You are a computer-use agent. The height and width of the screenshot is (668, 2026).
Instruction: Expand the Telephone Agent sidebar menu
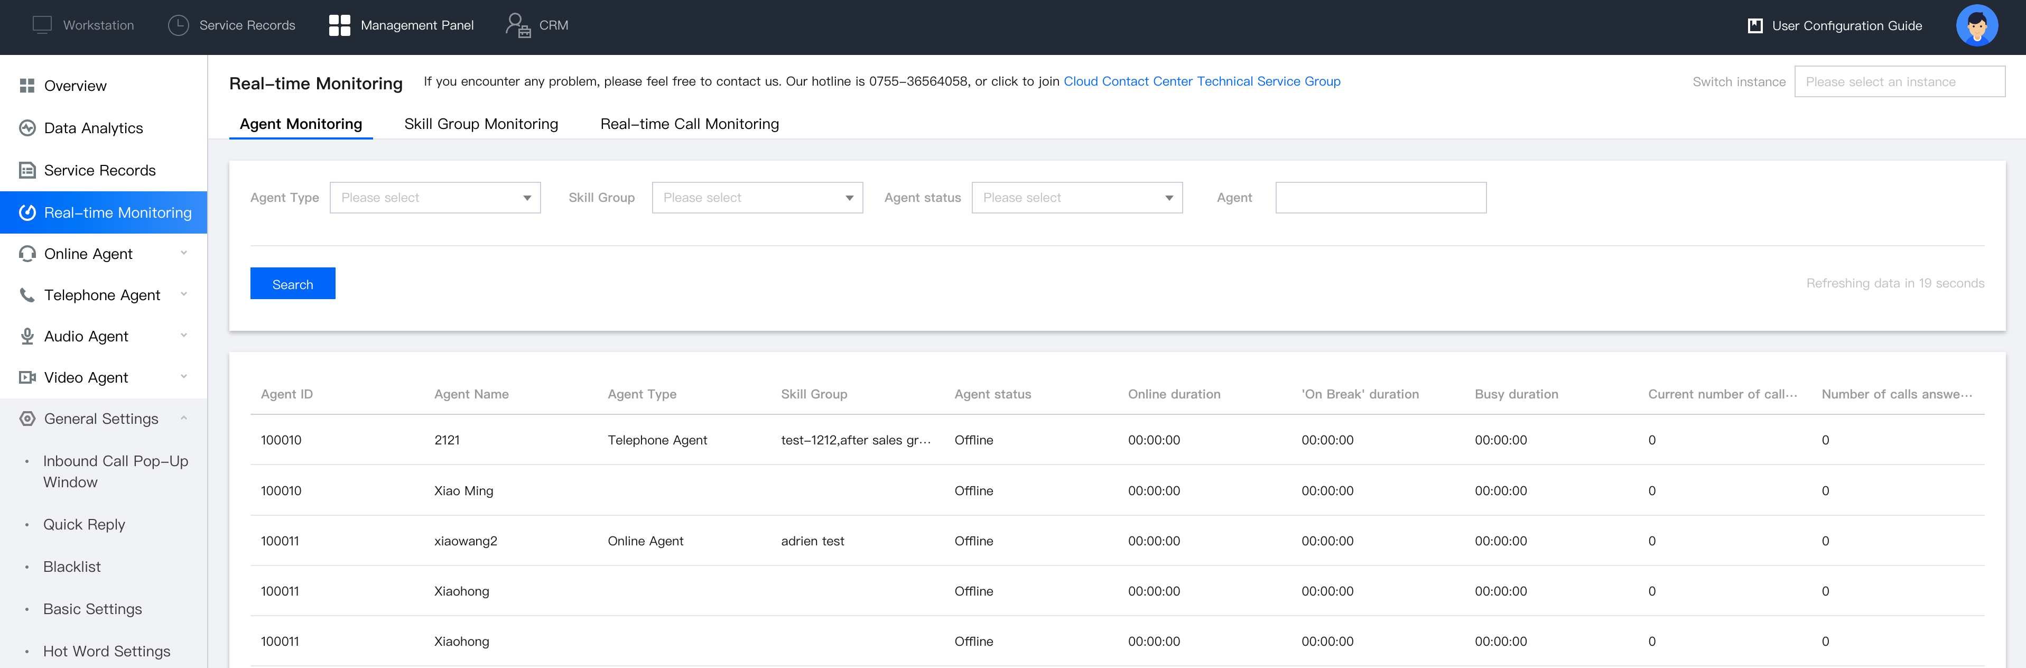point(183,295)
